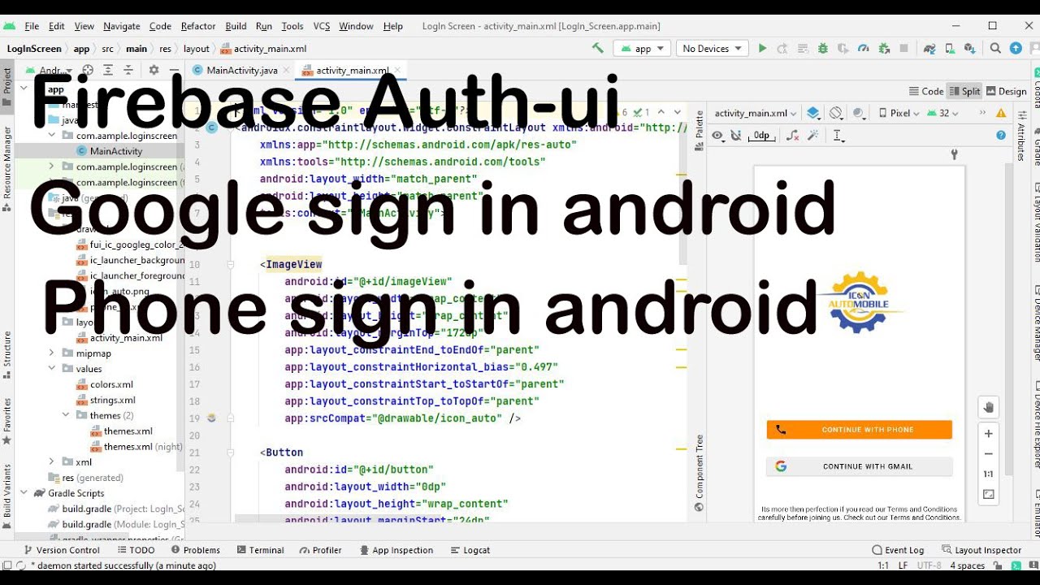The image size is (1040, 585).
Task: Click Continue With Phone preview button
Action: (x=859, y=430)
